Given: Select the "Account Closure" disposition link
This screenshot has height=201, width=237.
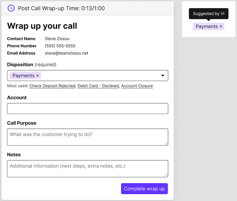Looking at the screenshot, I should pos(137,86).
